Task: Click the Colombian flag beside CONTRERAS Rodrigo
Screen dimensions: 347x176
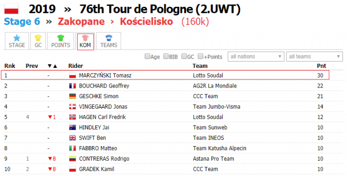Action: click(x=73, y=159)
